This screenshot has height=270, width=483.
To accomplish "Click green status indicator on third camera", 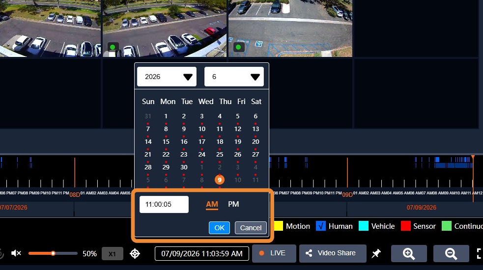I will tap(238, 48).
